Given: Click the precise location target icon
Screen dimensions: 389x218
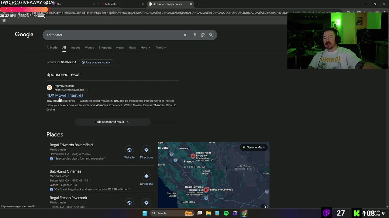Looking at the screenshot, I should (x=83, y=62).
